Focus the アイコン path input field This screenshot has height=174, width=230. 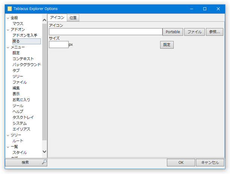tap(106, 32)
